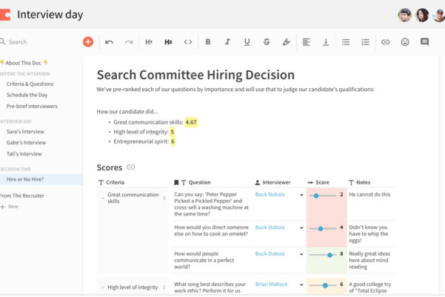Open Sara's Interview page in sidebar
The width and height of the screenshot is (445, 297).
pos(26,132)
